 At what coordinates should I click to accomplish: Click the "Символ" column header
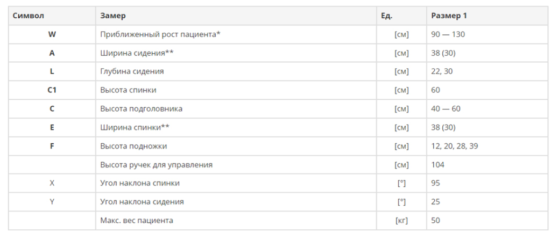[x=29, y=16]
